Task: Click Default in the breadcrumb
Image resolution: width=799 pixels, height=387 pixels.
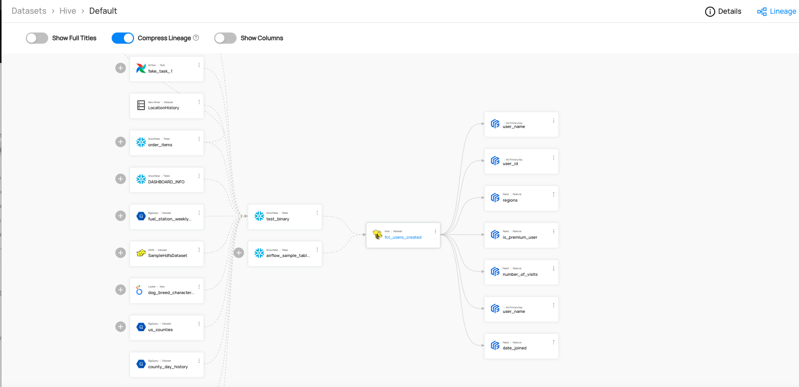Action: tap(103, 11)
